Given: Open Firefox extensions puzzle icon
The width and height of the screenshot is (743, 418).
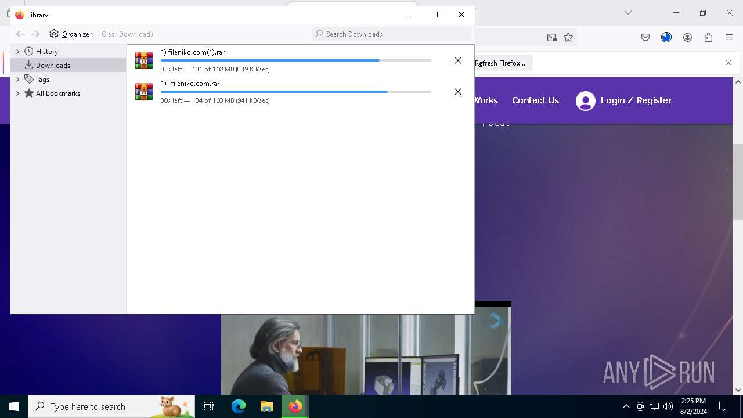Looking at the screenshot, I should (x=708, y=37).
